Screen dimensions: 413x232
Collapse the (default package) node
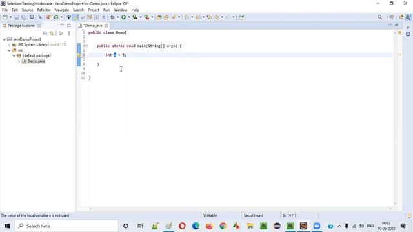(14, 56)
